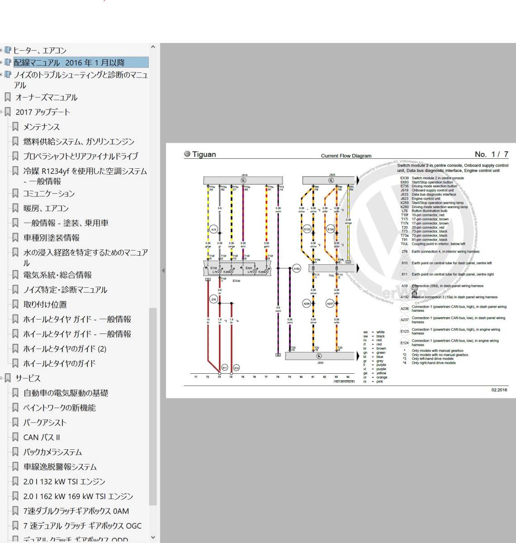Open the メンテナンス bookmark
This screenshot has width=516, height=543.
(x=41, y=127)
